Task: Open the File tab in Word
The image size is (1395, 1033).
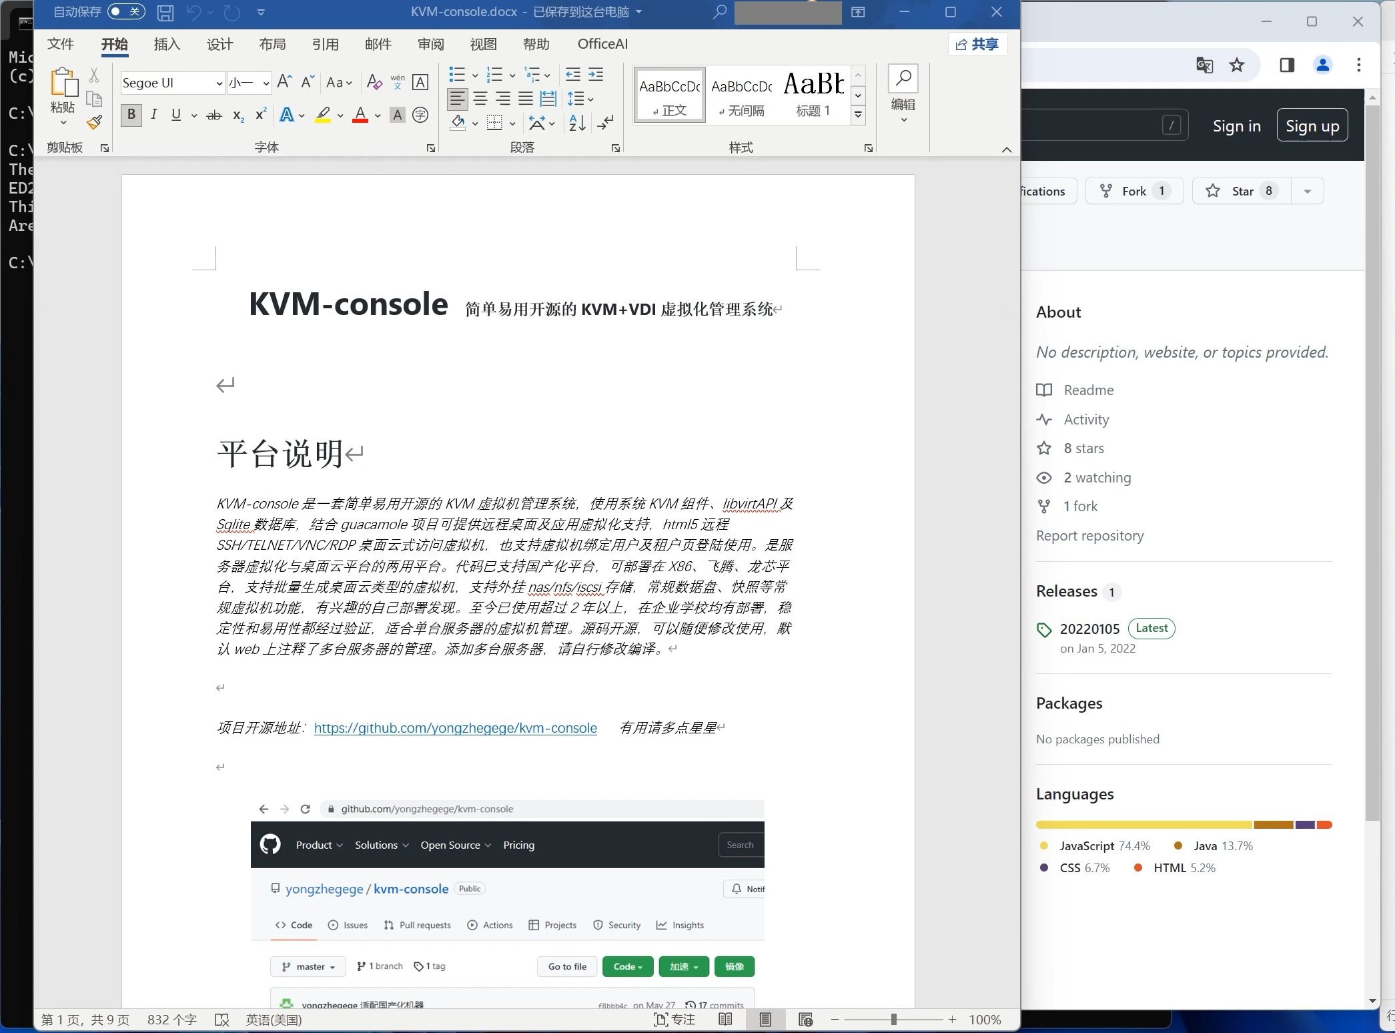Action: [x=61, y=44]
